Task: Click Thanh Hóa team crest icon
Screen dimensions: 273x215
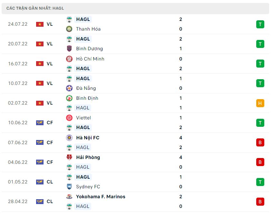Action: pyautogui.click(x=69, y=29)
